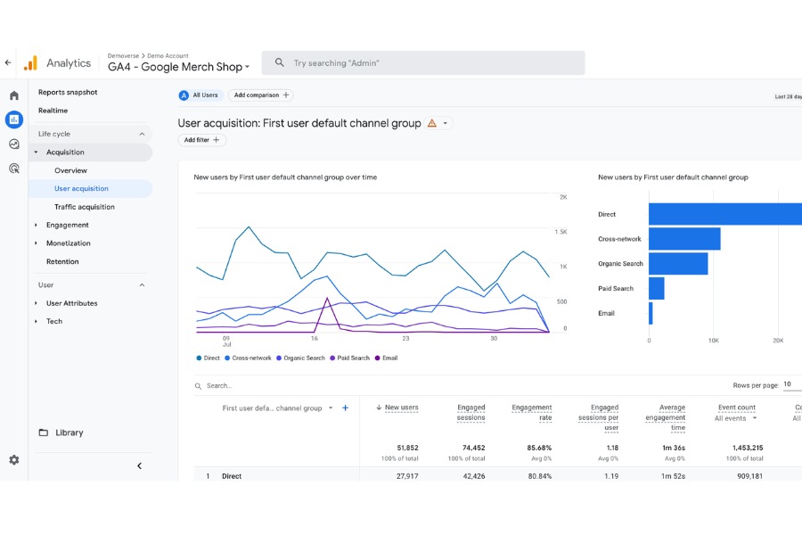Viewport: 802px width, 535px height.
Task: Click the Add filter button
Action: click(x=202, y=140)
